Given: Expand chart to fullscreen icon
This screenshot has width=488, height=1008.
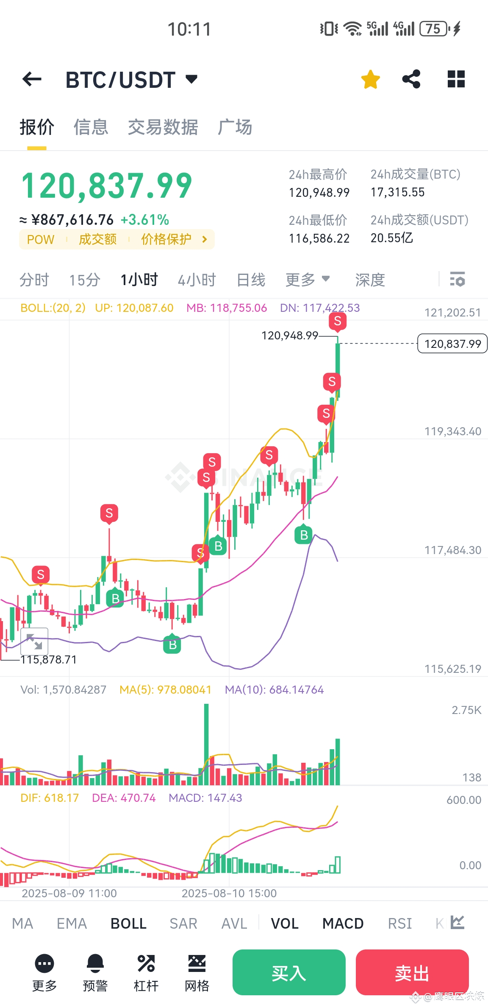Looking at the screenshot, I should coord(34,641).
